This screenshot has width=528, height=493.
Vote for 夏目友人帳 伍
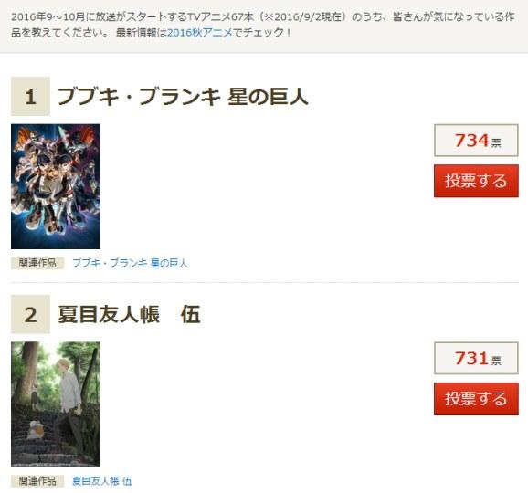(x=476, y=399)
